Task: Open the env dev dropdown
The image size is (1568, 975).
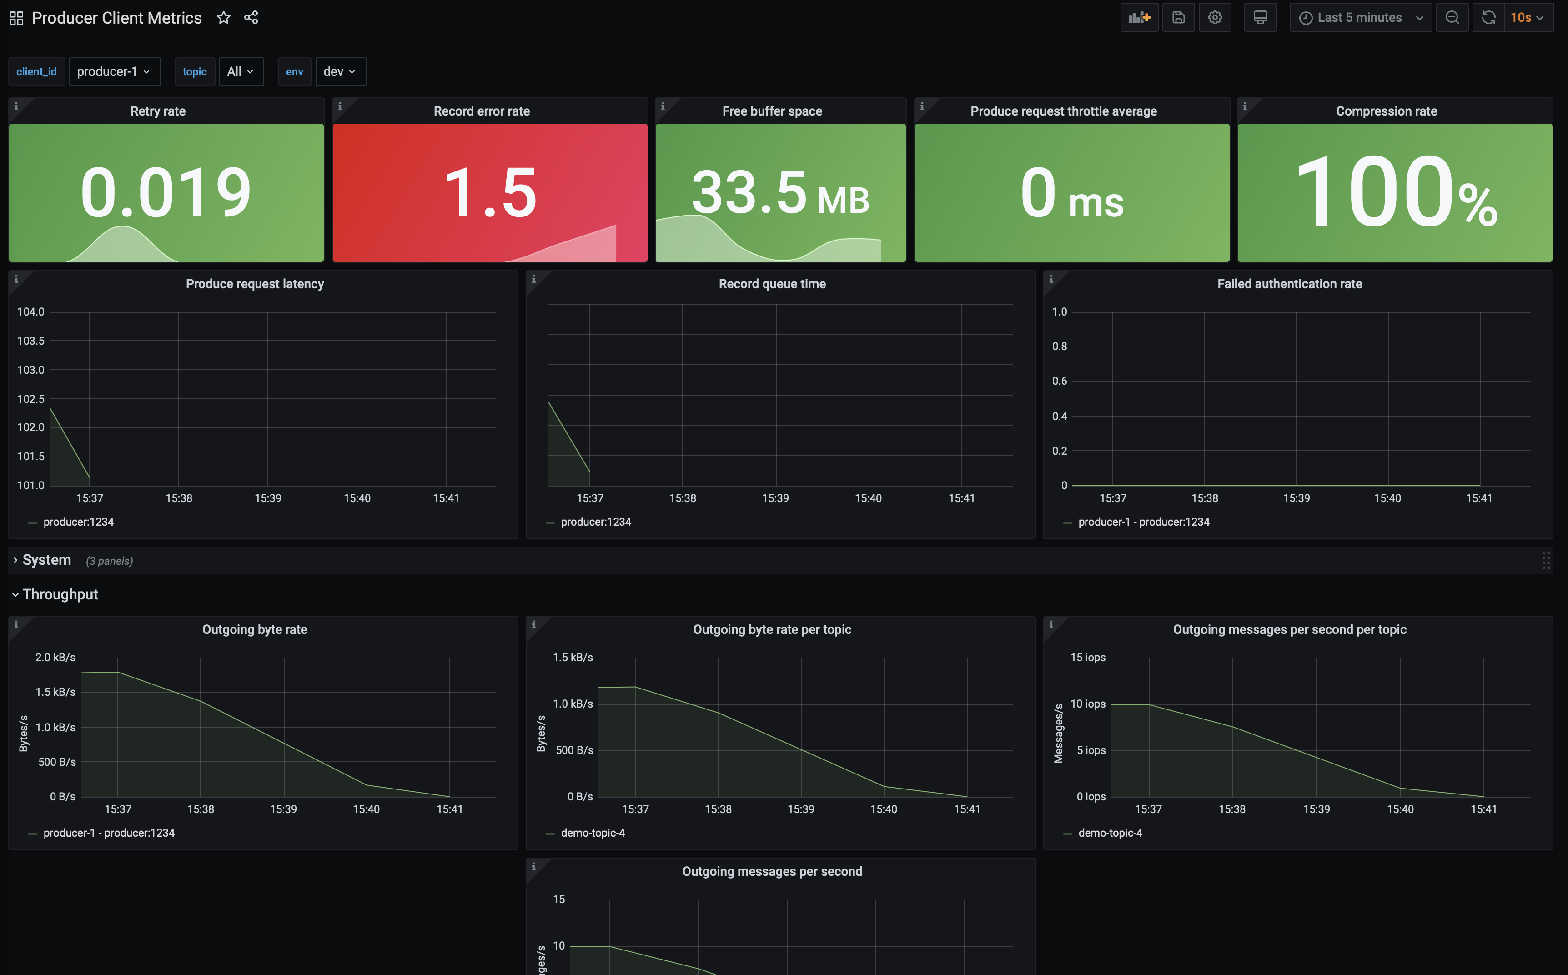Action: (x=340, y=71)
